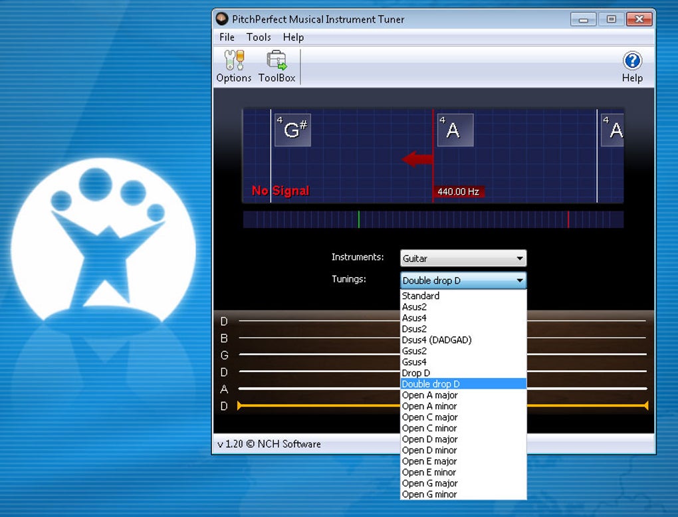The width and height of the screenshot is (678, 517).
Task: Select Open G major tuning
Action: [x=463, y=483]
